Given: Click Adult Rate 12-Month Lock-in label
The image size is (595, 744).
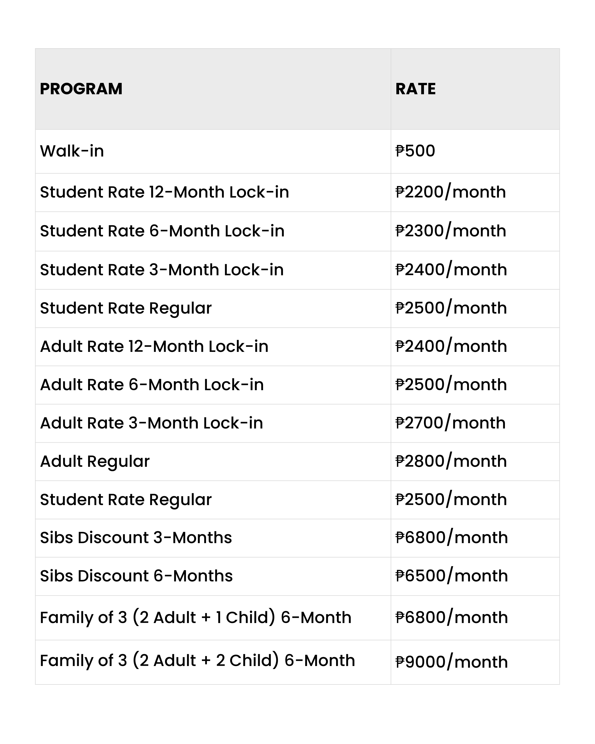Looking at the screenshot, I should coord(154,346).
